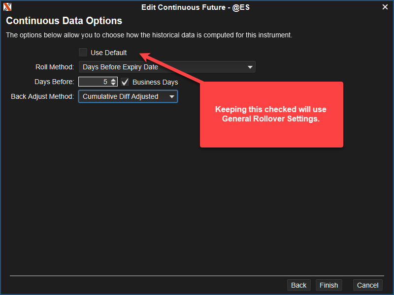
Task: Increase Days Before with up arrow
Action: (x=114, y=80)
